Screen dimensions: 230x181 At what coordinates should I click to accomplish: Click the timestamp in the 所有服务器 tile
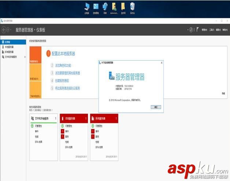(111, 157)
